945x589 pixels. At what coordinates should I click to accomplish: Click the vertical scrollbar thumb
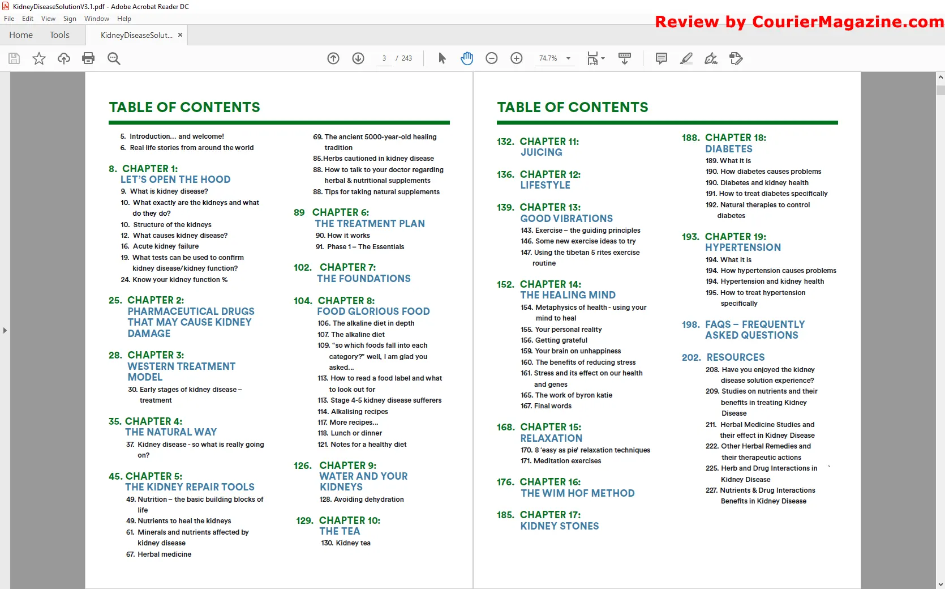(x=940, y=90)
